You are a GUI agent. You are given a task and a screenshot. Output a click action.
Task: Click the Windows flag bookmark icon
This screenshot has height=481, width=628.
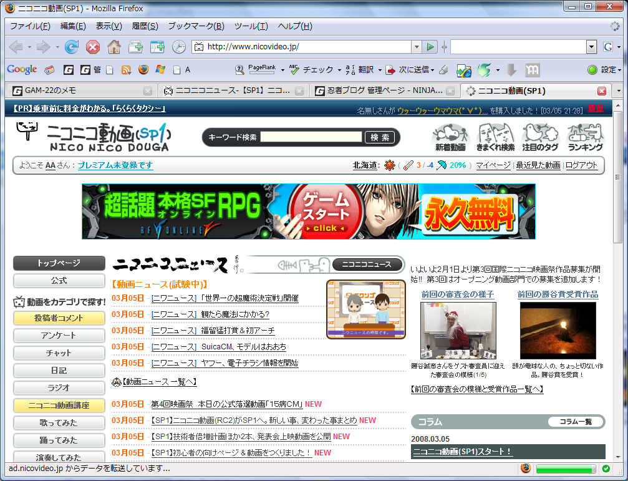pos(161,70)
